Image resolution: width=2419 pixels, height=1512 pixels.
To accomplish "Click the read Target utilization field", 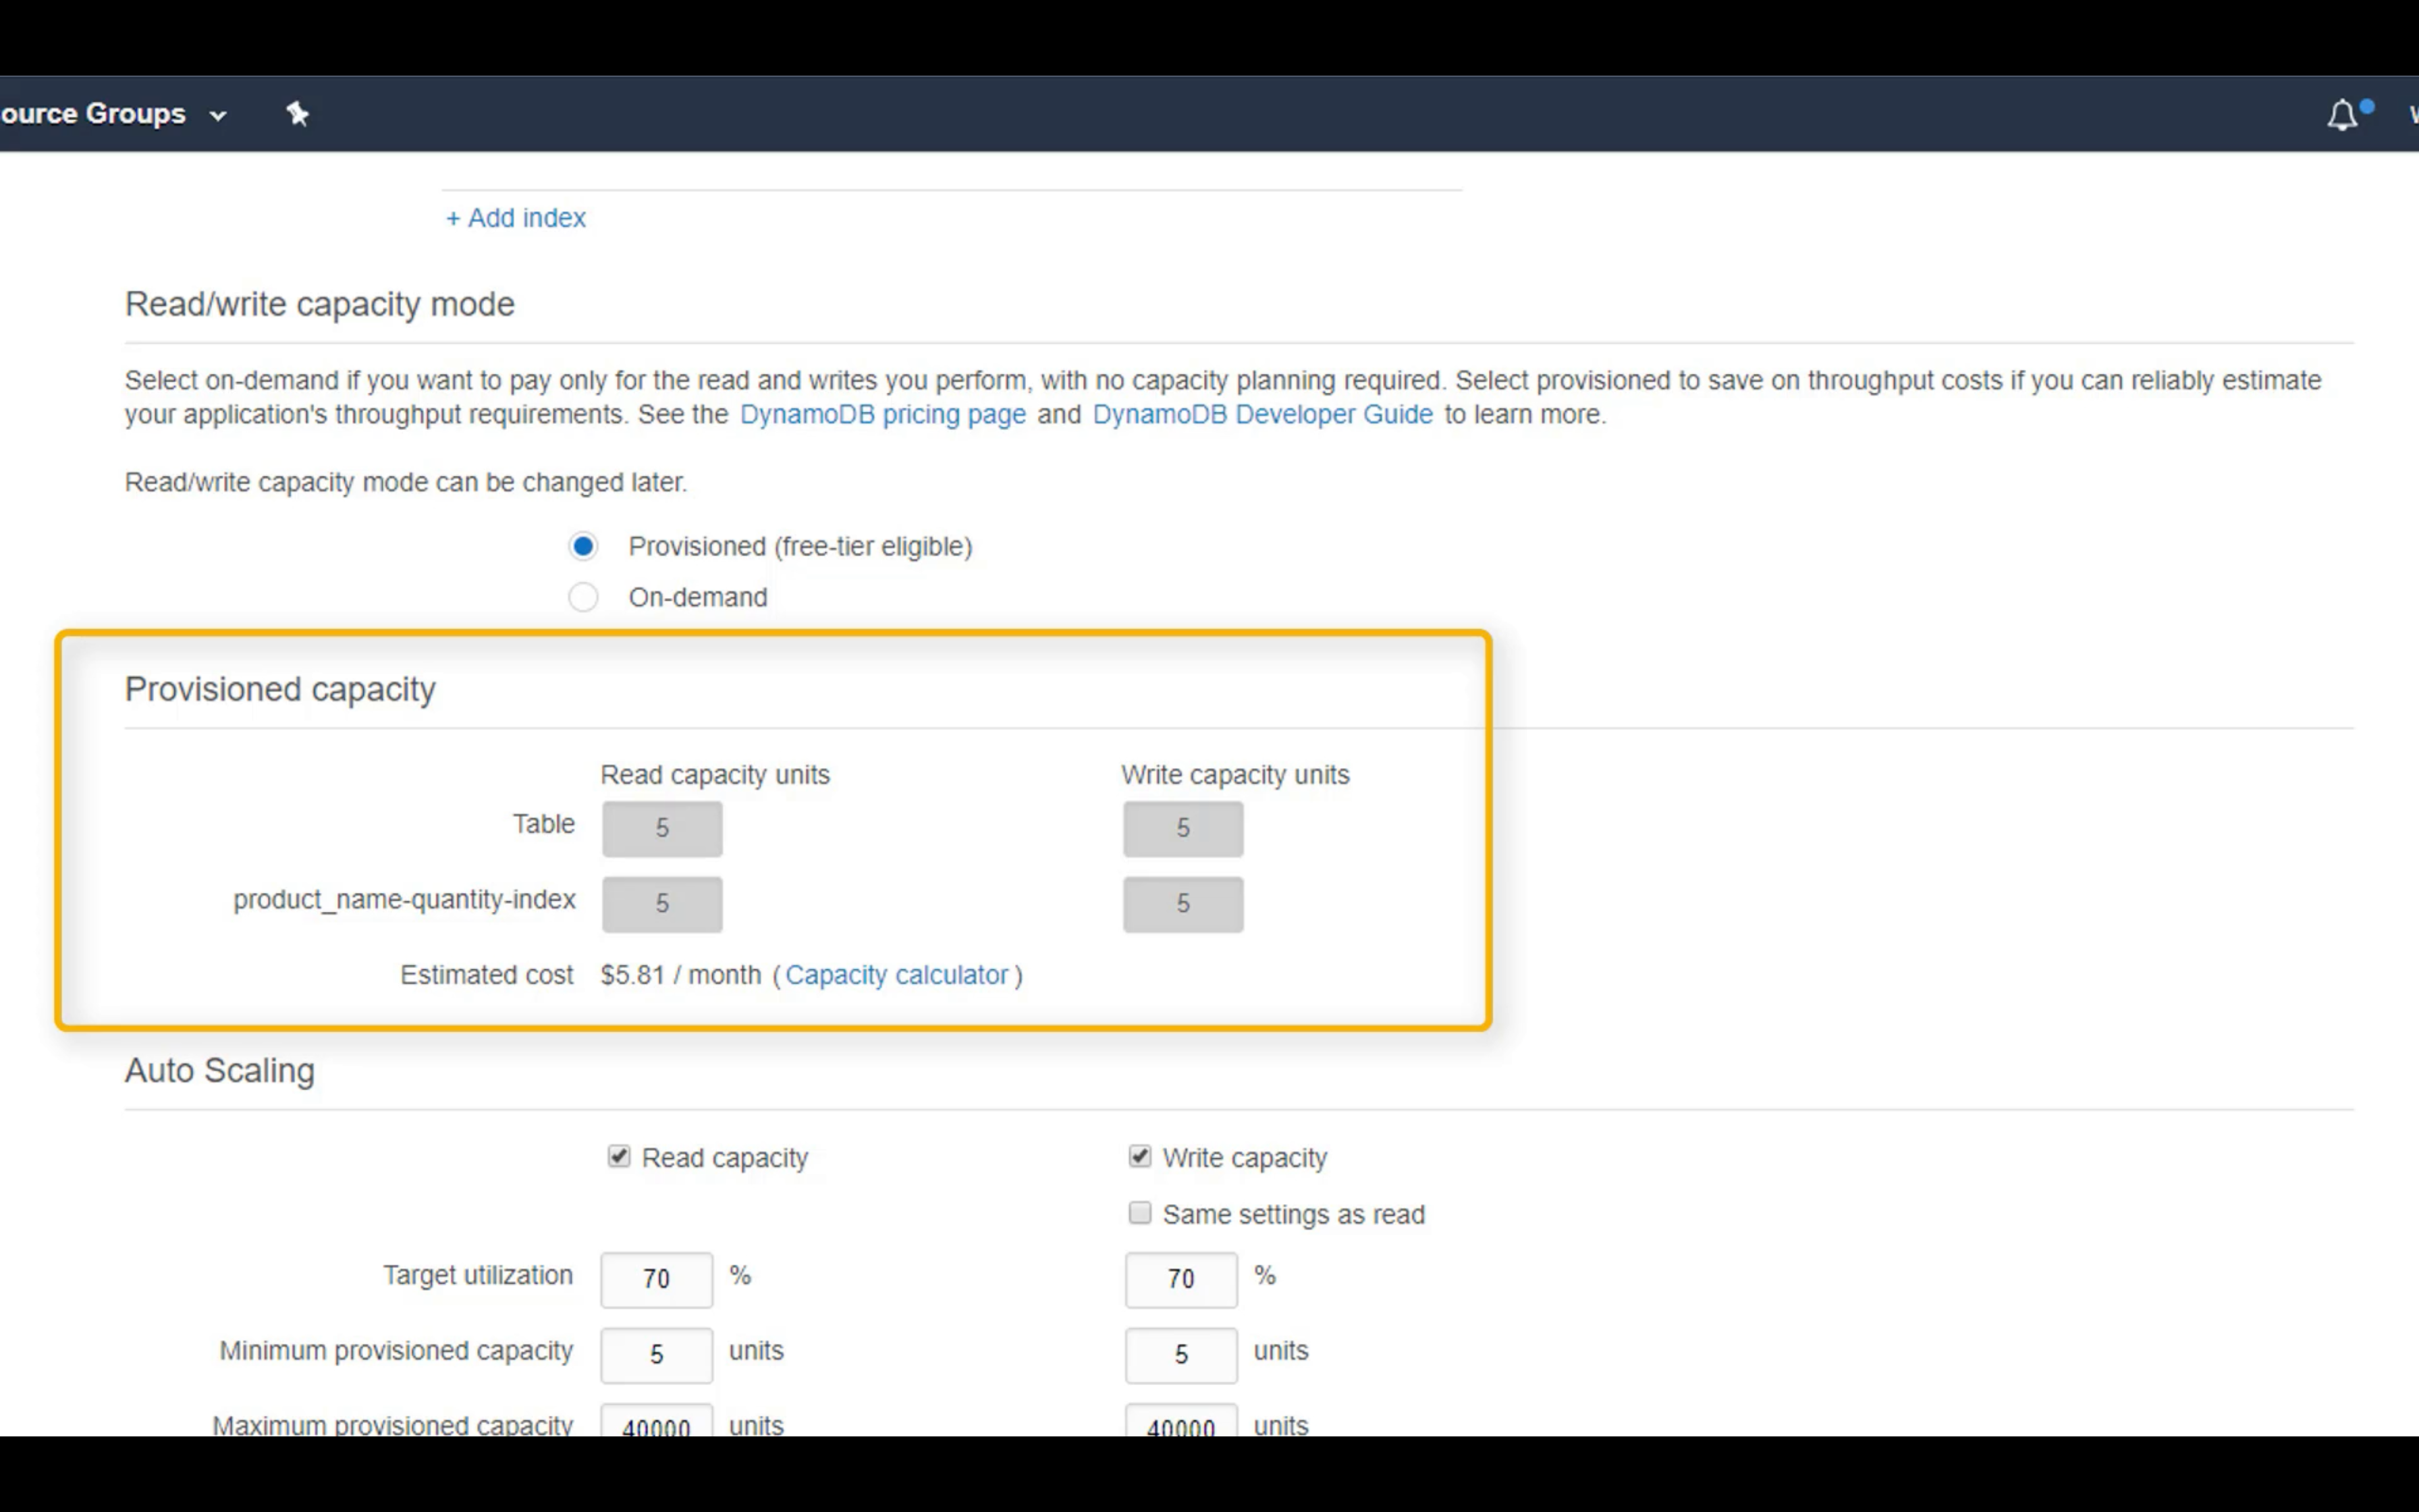I will point(657,1279).
